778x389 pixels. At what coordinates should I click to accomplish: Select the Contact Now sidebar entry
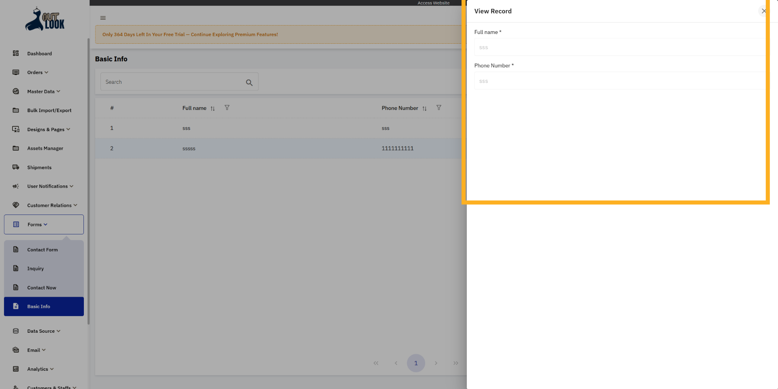pyautogui.click(x=41, y=287)
